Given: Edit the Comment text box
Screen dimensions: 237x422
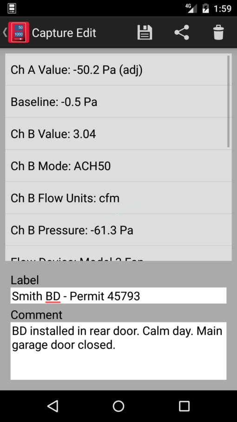Looking at the screenshot, I should (118, 351).
